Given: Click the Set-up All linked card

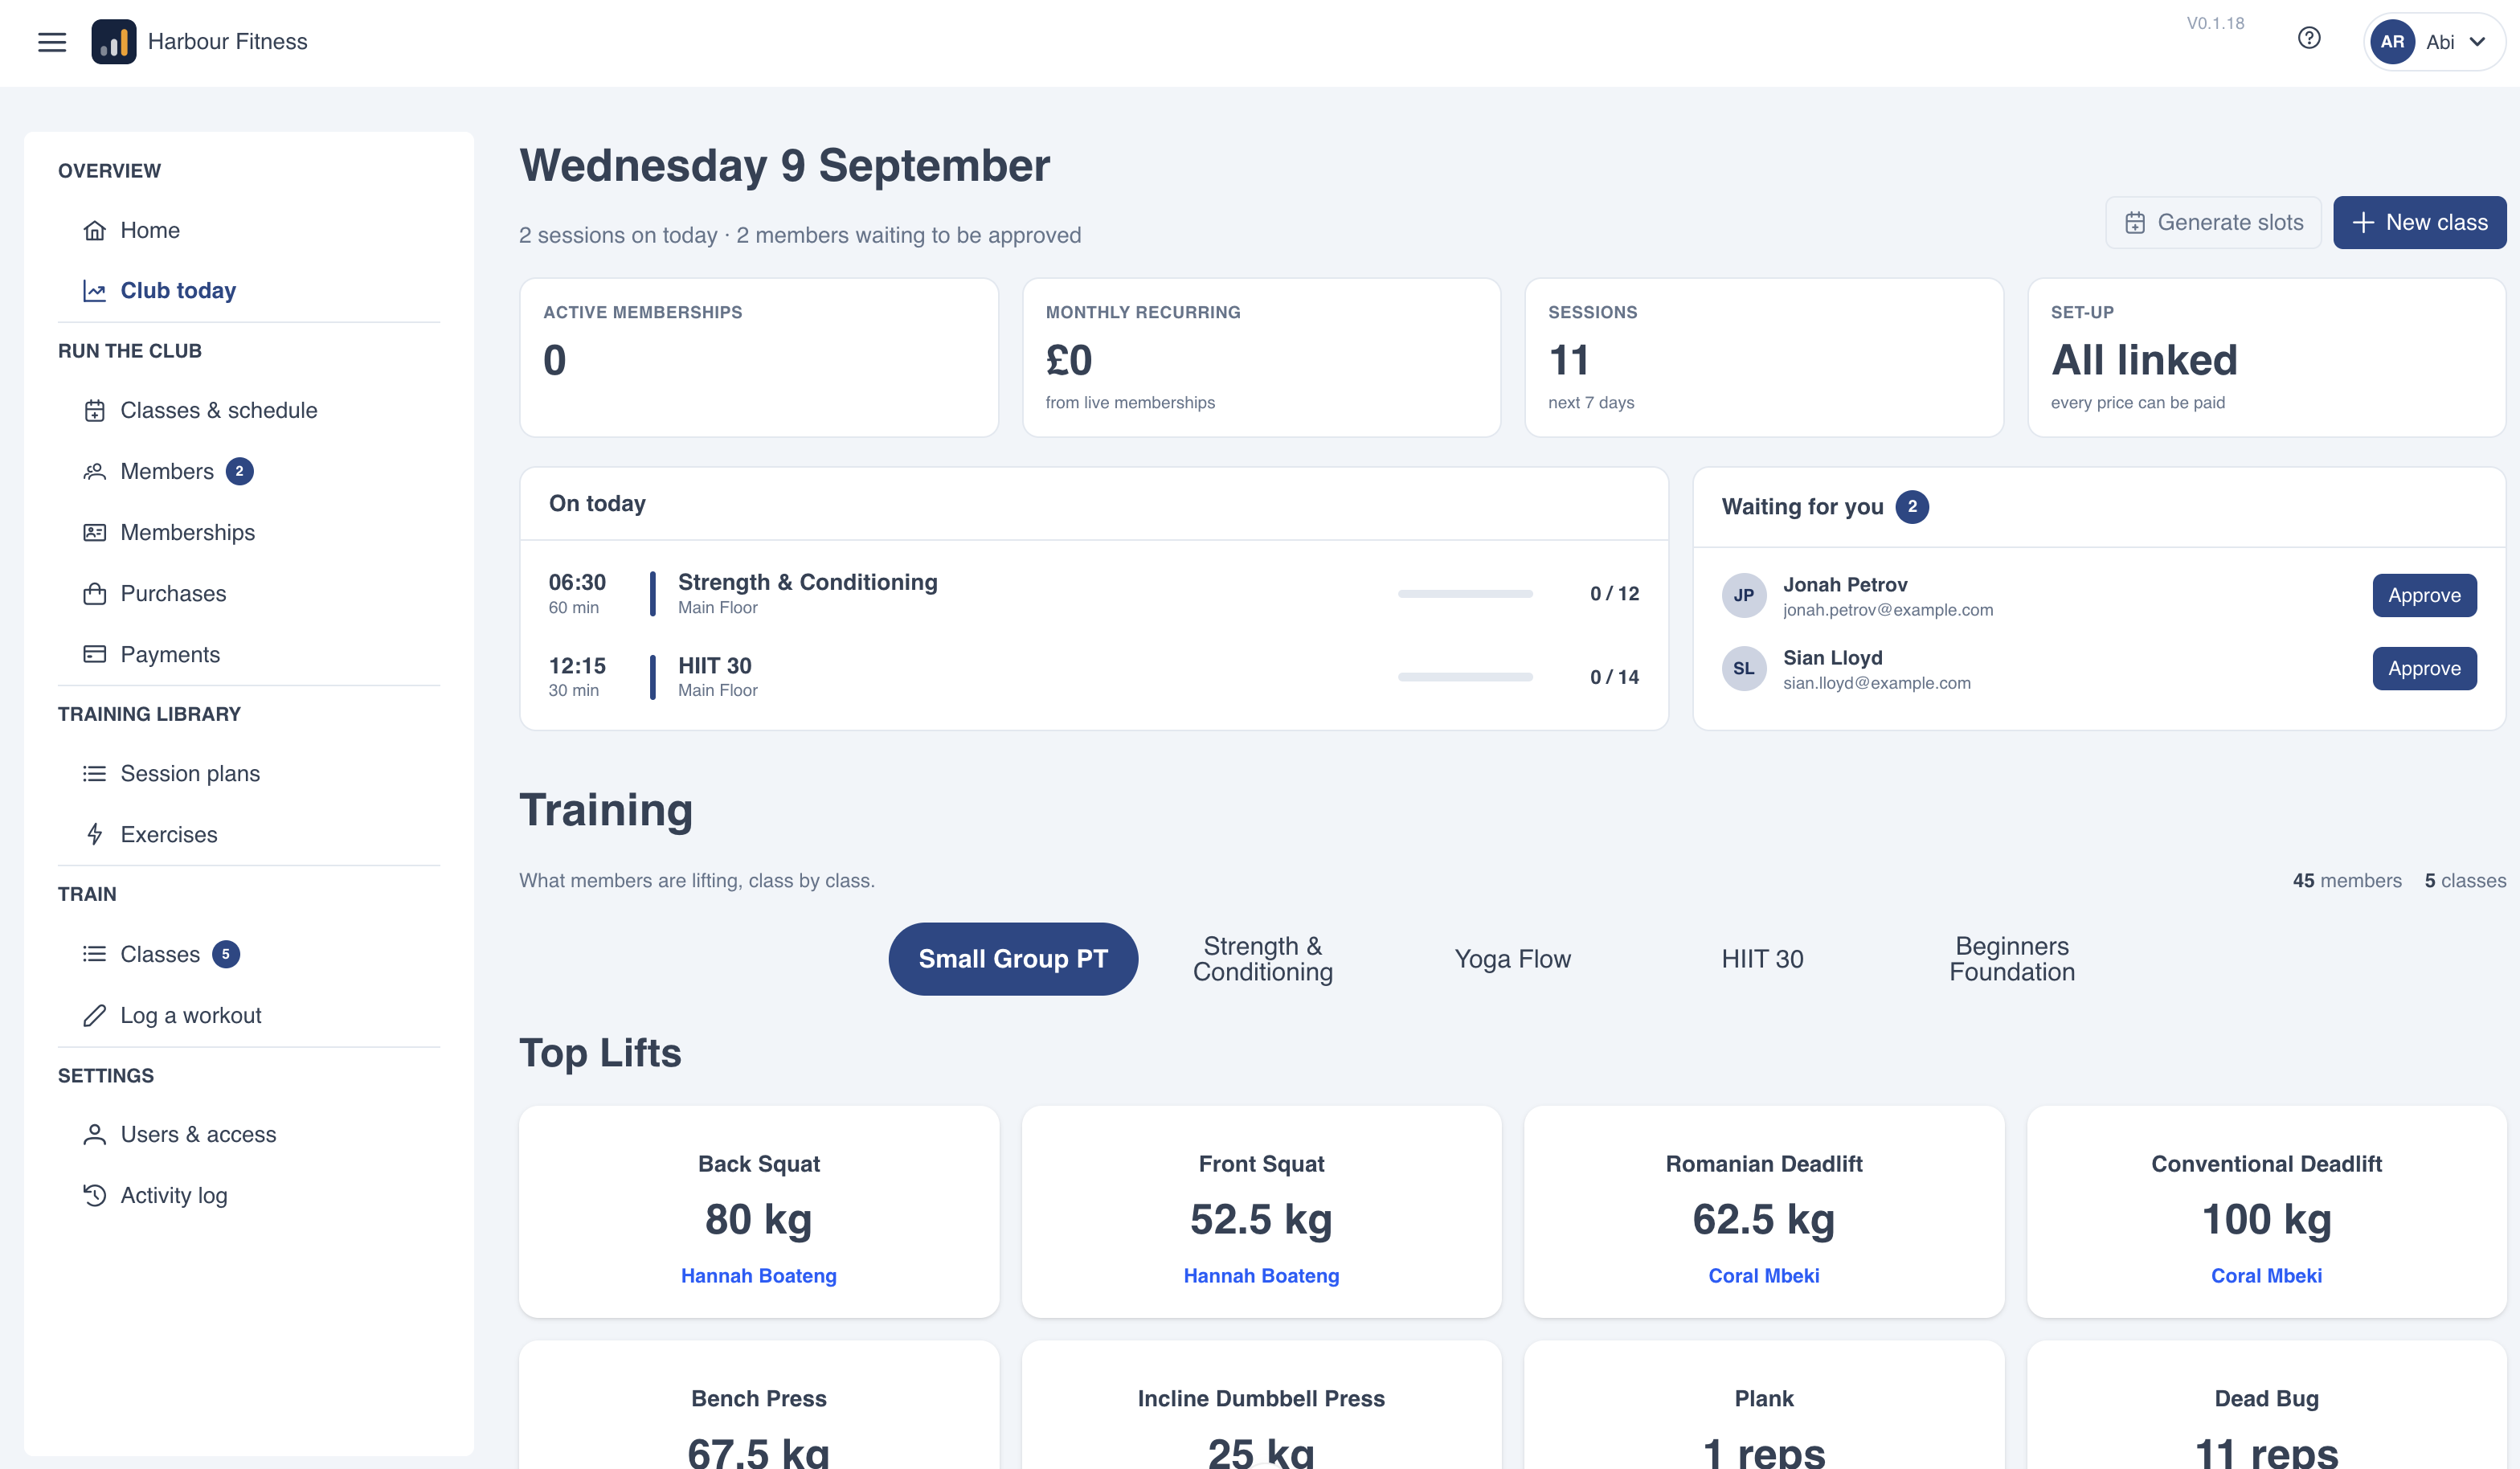Looking at the screenshot, I should tap(2266, 358).
